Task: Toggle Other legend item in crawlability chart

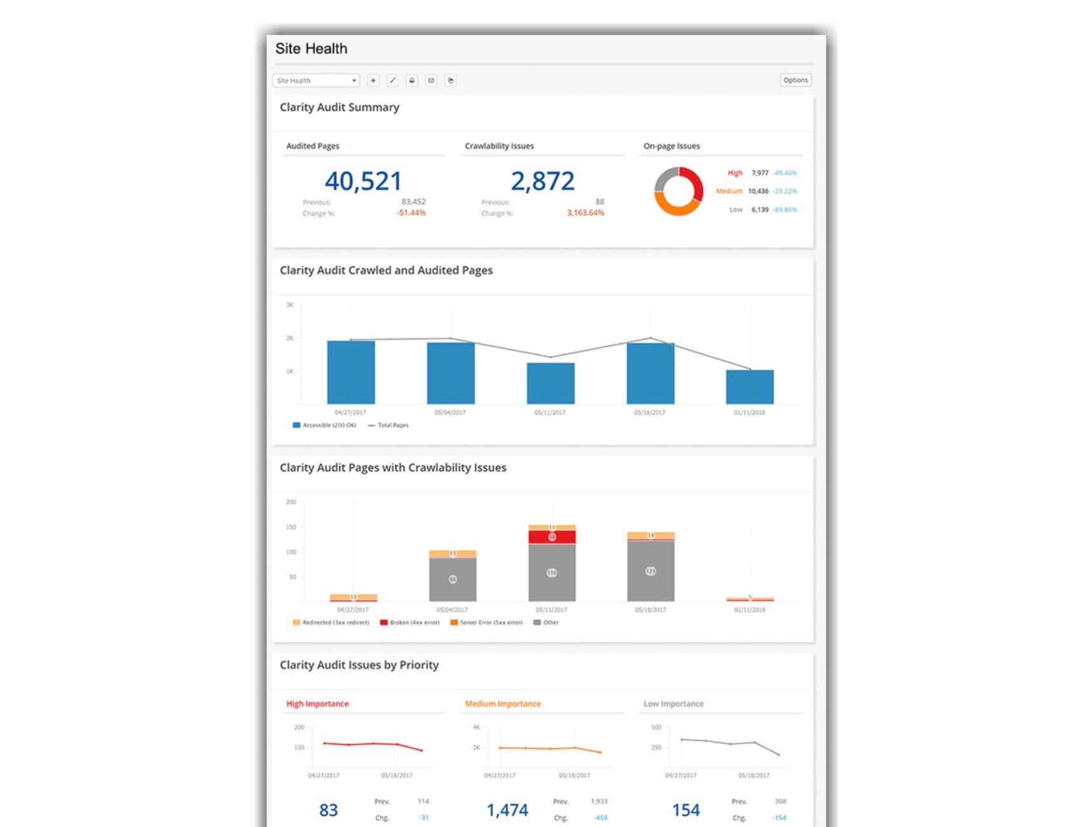Action: [x=546, y=622]
